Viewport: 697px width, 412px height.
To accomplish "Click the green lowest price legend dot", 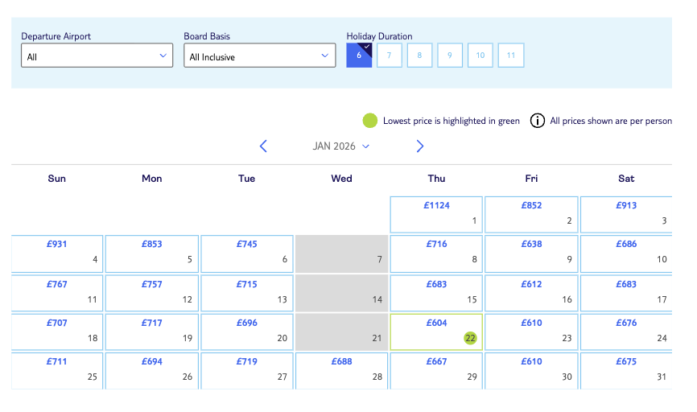I will (369, 121).
